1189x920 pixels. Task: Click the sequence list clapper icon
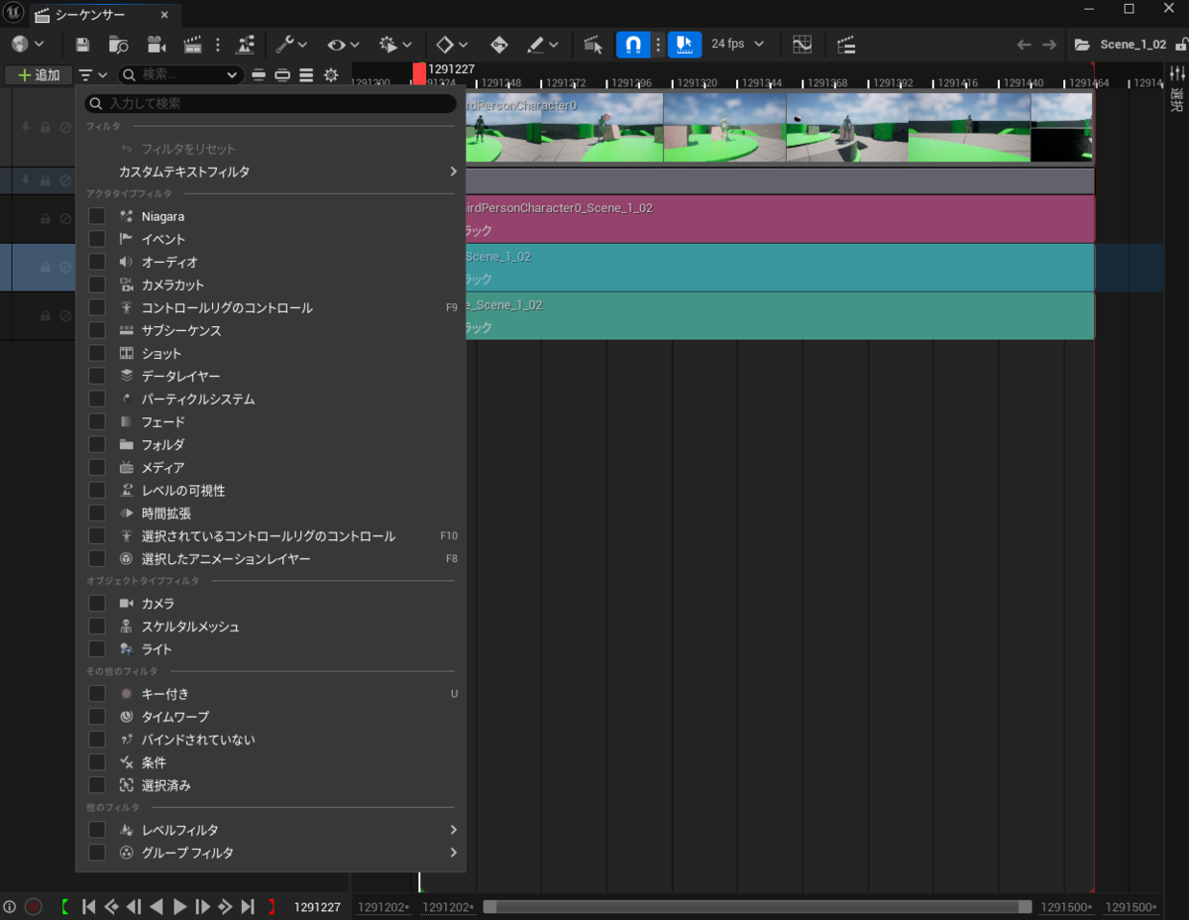pos(845,45)
